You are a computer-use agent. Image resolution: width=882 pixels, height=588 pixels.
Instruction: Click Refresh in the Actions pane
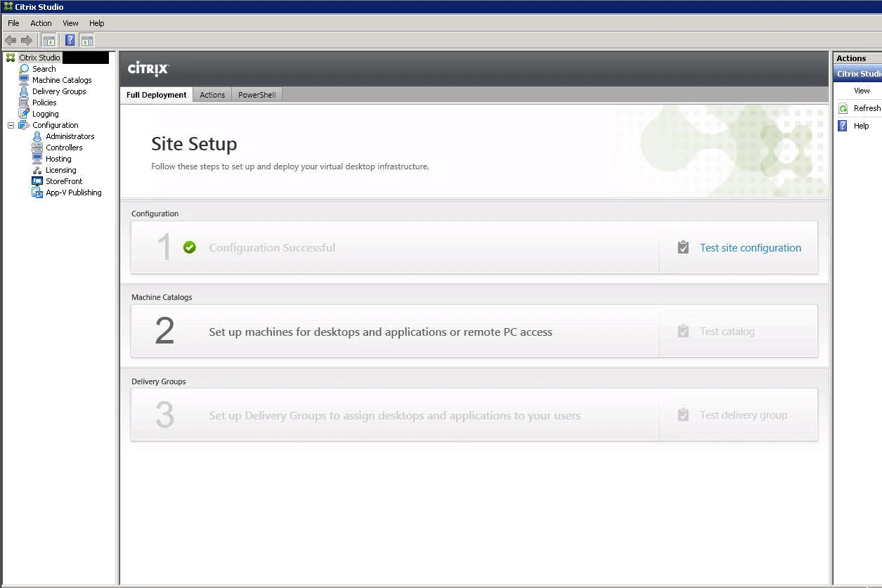tap(867, 108)
